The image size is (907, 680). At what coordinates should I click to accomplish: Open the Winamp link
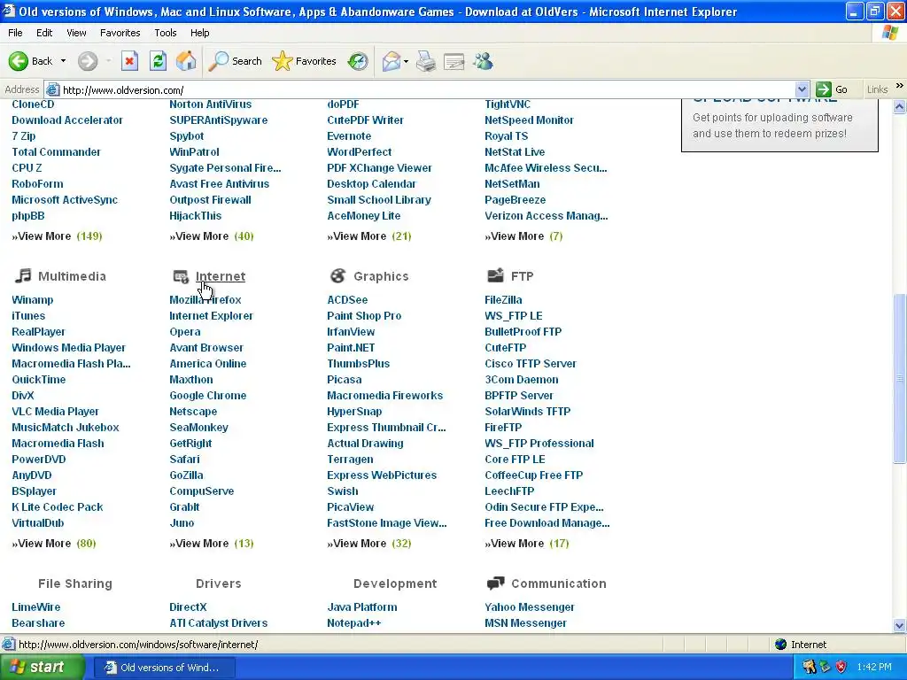coord(33,299)
